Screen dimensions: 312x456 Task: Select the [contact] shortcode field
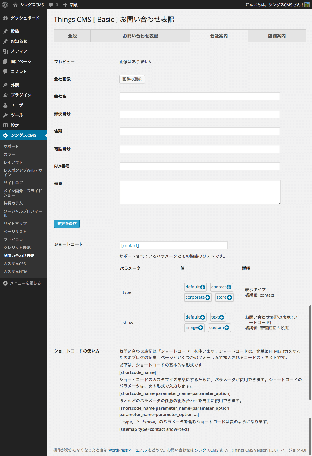pyautogui.click(x=173, y=246)
